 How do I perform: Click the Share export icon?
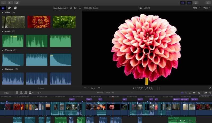pyautogui.click(x=208, y=3)
